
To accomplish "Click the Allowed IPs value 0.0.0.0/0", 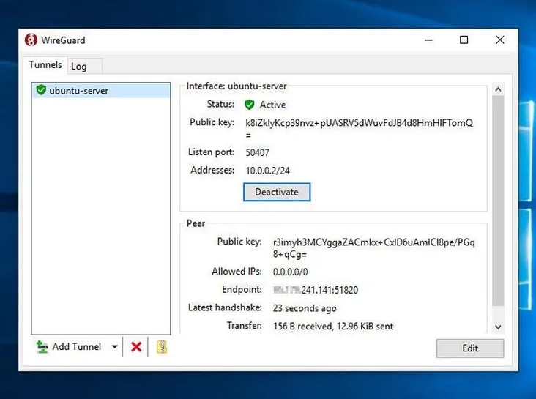I will 290,272.
